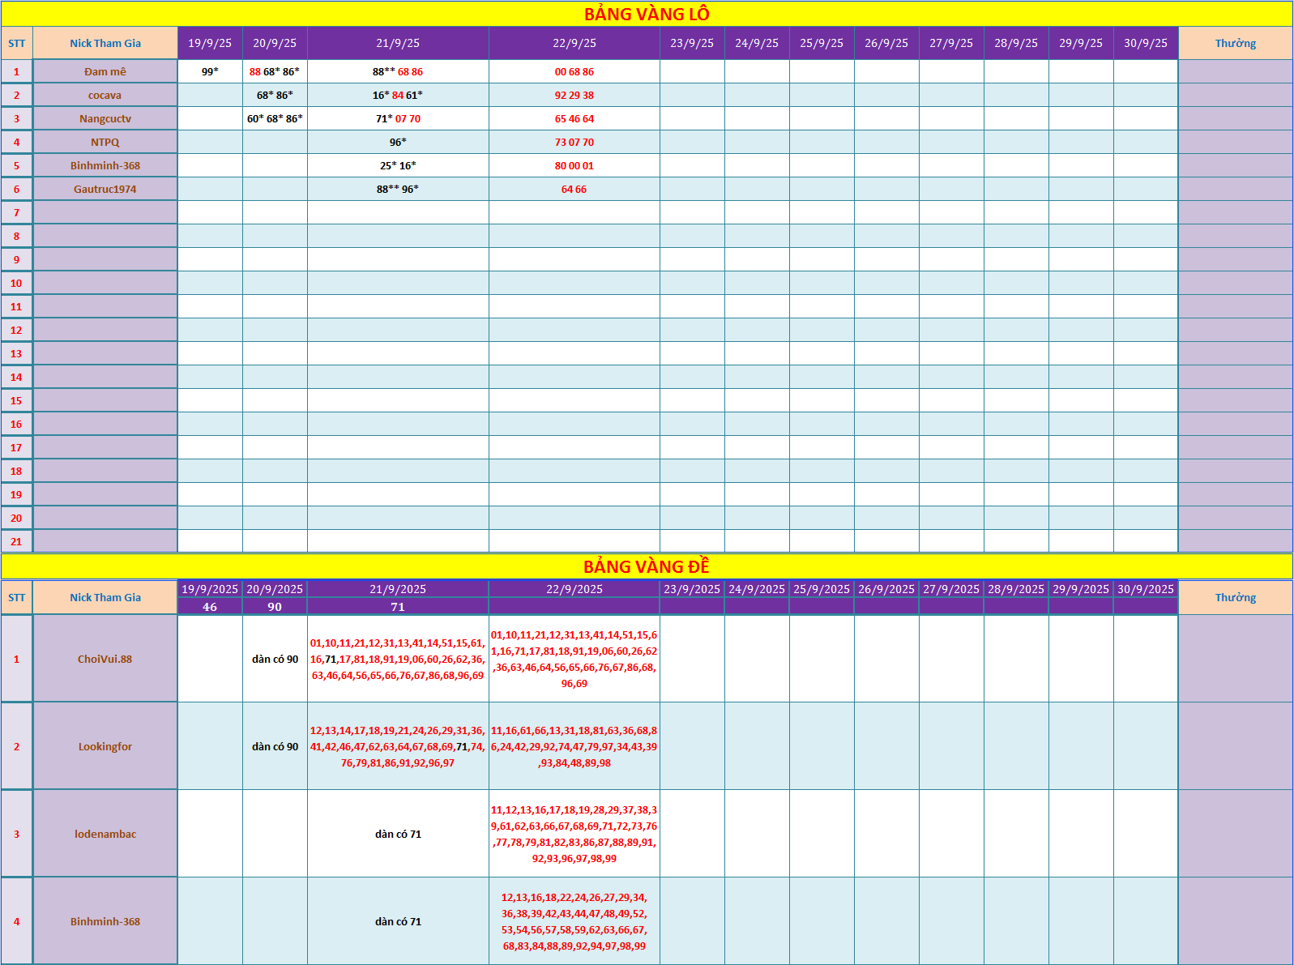The width and height of the screenshot is (1294, 965).
Task: Click the "BẢNG VÀNG LÔ" title banner
Action: click(x=646, y=14)
